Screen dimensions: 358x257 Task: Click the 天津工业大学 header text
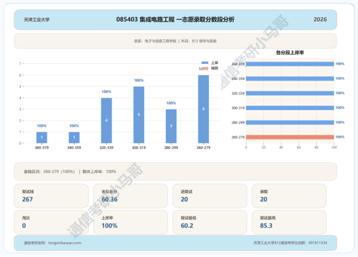pos(37,20)
